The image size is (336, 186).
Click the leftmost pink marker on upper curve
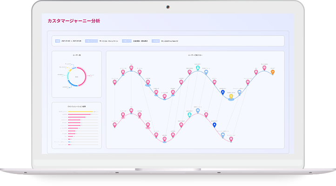(x=115, y=82)
